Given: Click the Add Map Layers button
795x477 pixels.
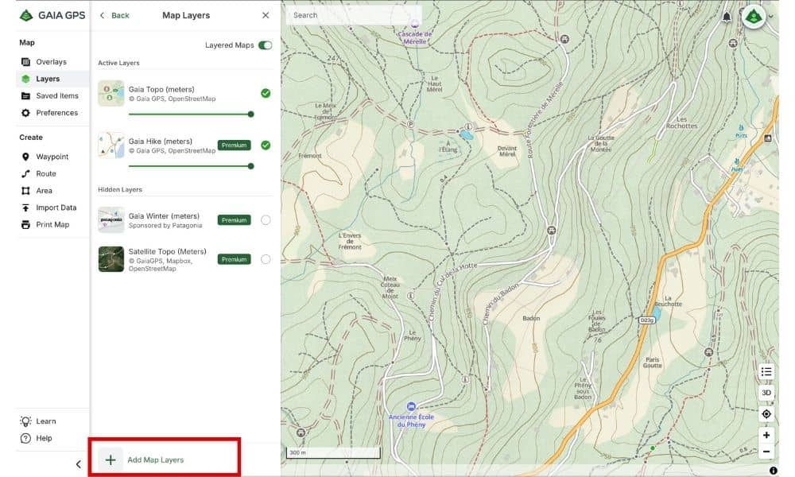Looking at the screenshot, I should click(x=146, y=459).
